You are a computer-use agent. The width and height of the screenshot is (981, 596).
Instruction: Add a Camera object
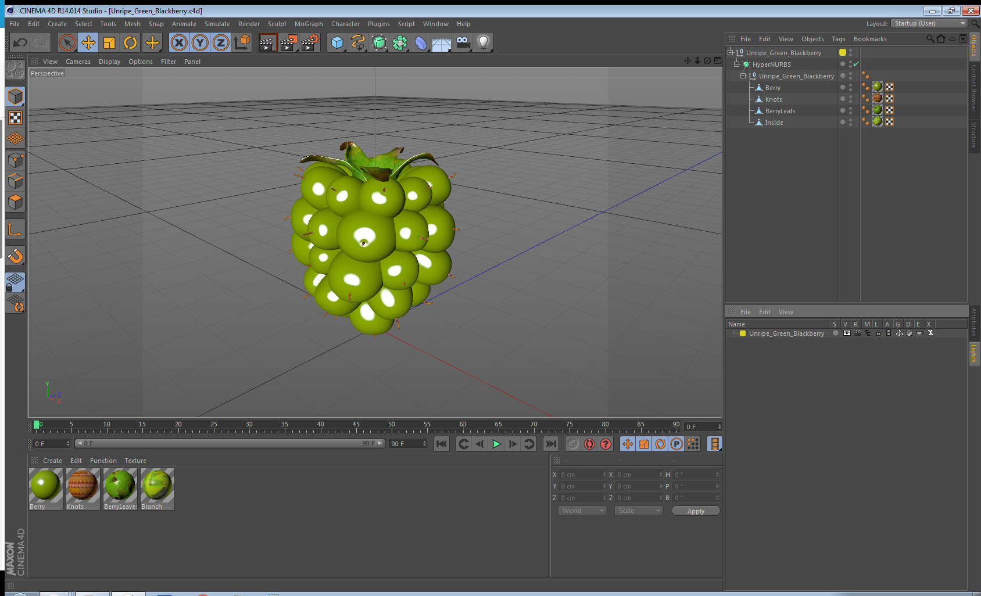463,42
